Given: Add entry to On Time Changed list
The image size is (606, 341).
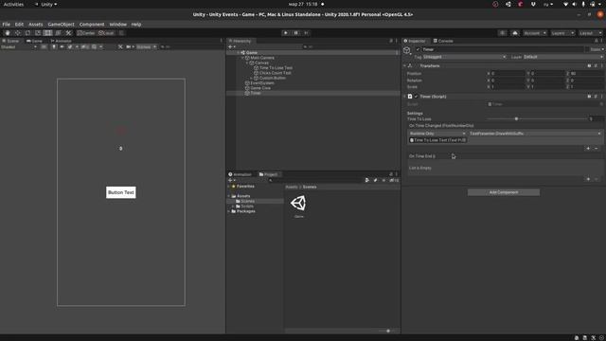Looking at the screenshot, I should (588, 149).
